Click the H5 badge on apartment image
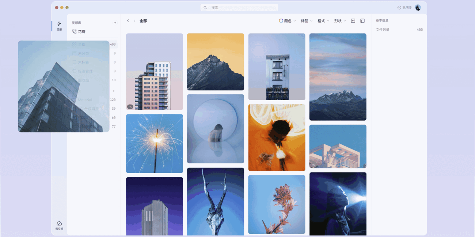 [x=130, y=107]
